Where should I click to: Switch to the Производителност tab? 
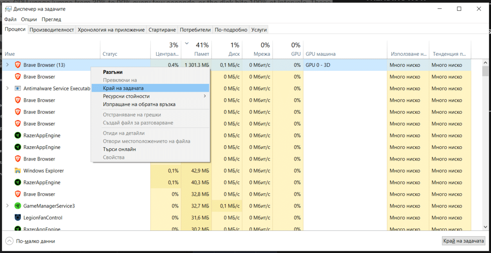(x=52, y=30)
